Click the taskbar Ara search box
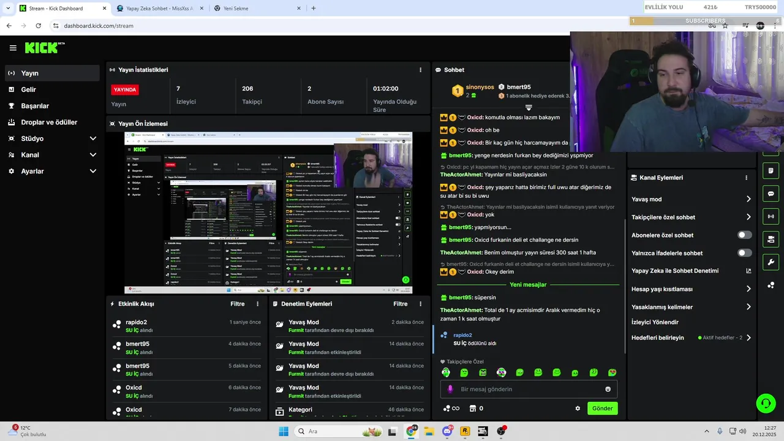The image size is (784, 441). [x=337, y=431]
